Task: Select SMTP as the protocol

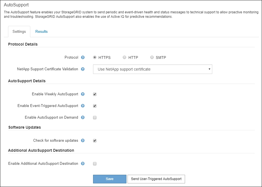Action: (x=152, y=58)
